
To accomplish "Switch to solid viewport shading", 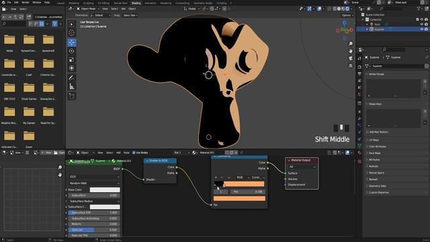I will click(339, 9).
